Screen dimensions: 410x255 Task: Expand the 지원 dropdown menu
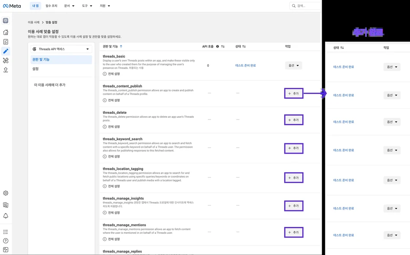tap(105, 6)
